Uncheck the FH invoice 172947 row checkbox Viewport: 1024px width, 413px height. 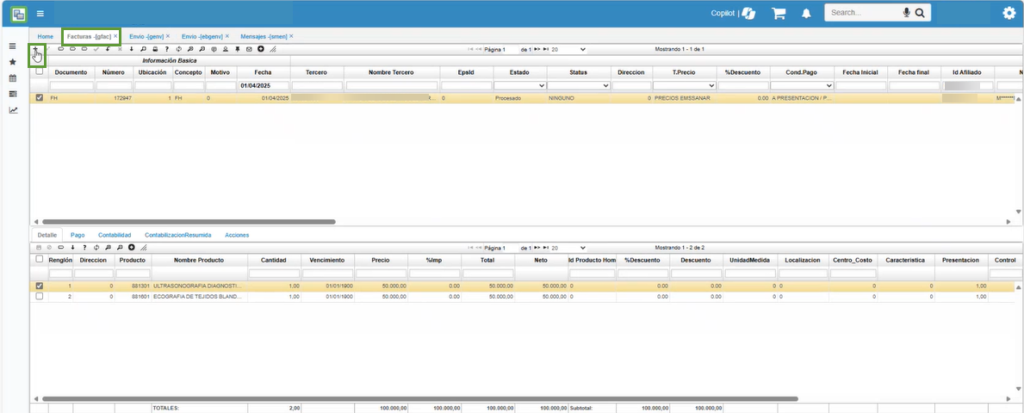click(40, 98)
